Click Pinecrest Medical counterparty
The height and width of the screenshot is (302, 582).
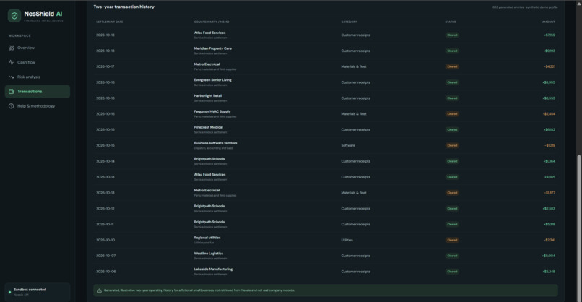click(209, 127)
